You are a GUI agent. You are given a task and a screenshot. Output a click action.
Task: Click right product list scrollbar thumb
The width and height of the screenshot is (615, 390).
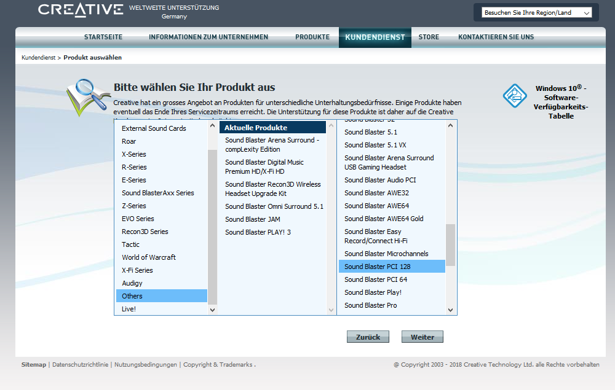450,244
